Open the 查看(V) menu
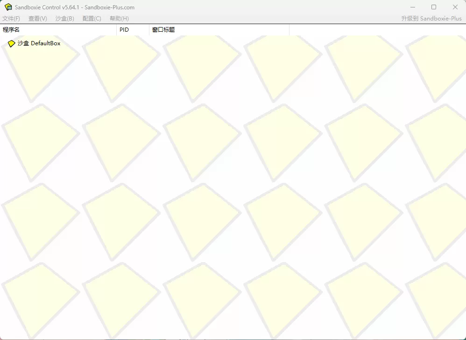This screenshot has width=466, height=340. coord(37,18)
